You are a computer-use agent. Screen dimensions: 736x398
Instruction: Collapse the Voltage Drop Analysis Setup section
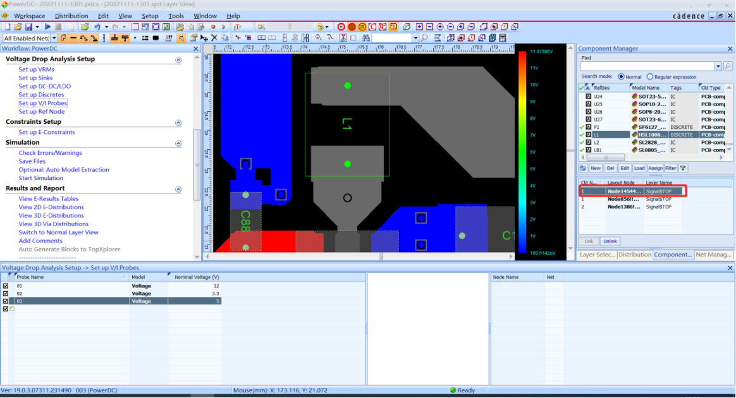(178, 60)
